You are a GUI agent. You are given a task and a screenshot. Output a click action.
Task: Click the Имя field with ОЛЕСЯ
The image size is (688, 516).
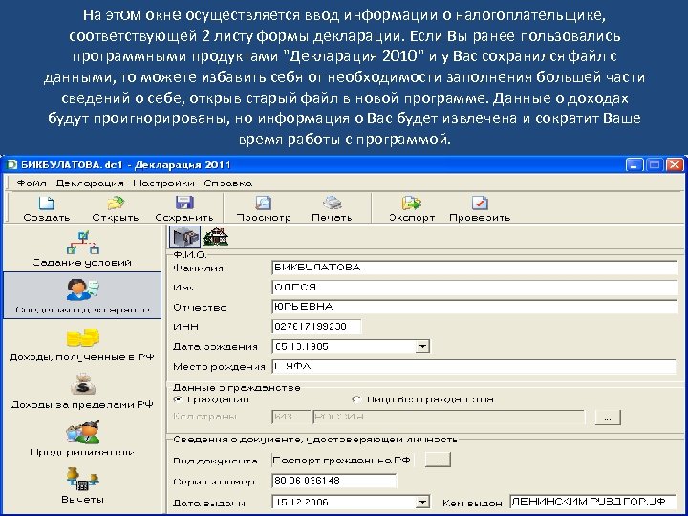tap(474, 288)
